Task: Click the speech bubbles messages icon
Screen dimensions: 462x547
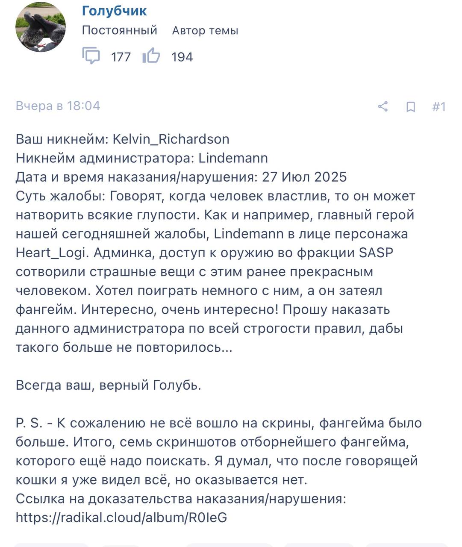Action: pos(91,56)
